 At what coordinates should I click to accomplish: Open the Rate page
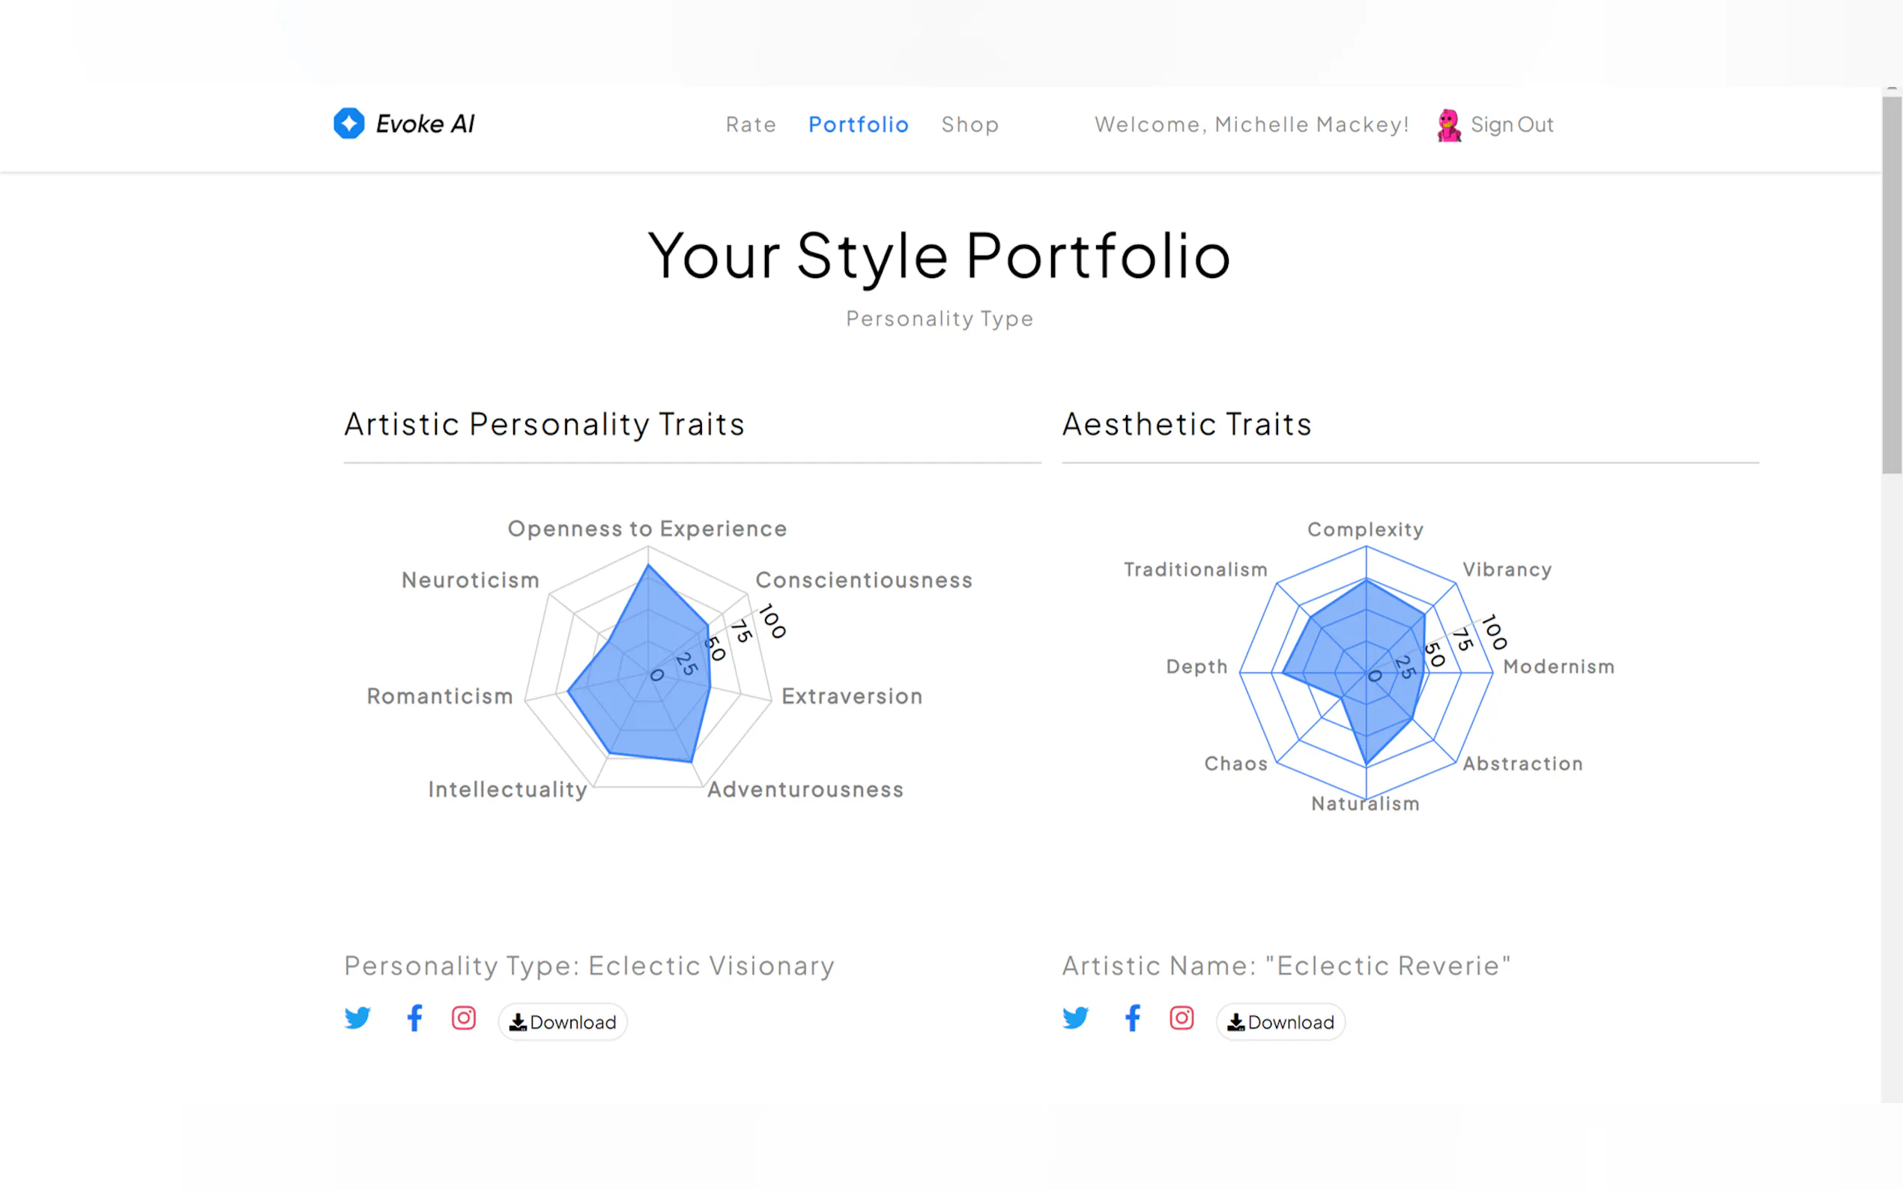pos(751,124)
